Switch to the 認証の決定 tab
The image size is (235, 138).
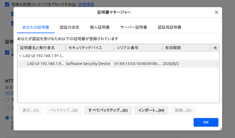[69, 27]
